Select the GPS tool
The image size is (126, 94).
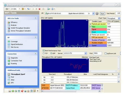point(12,83)
